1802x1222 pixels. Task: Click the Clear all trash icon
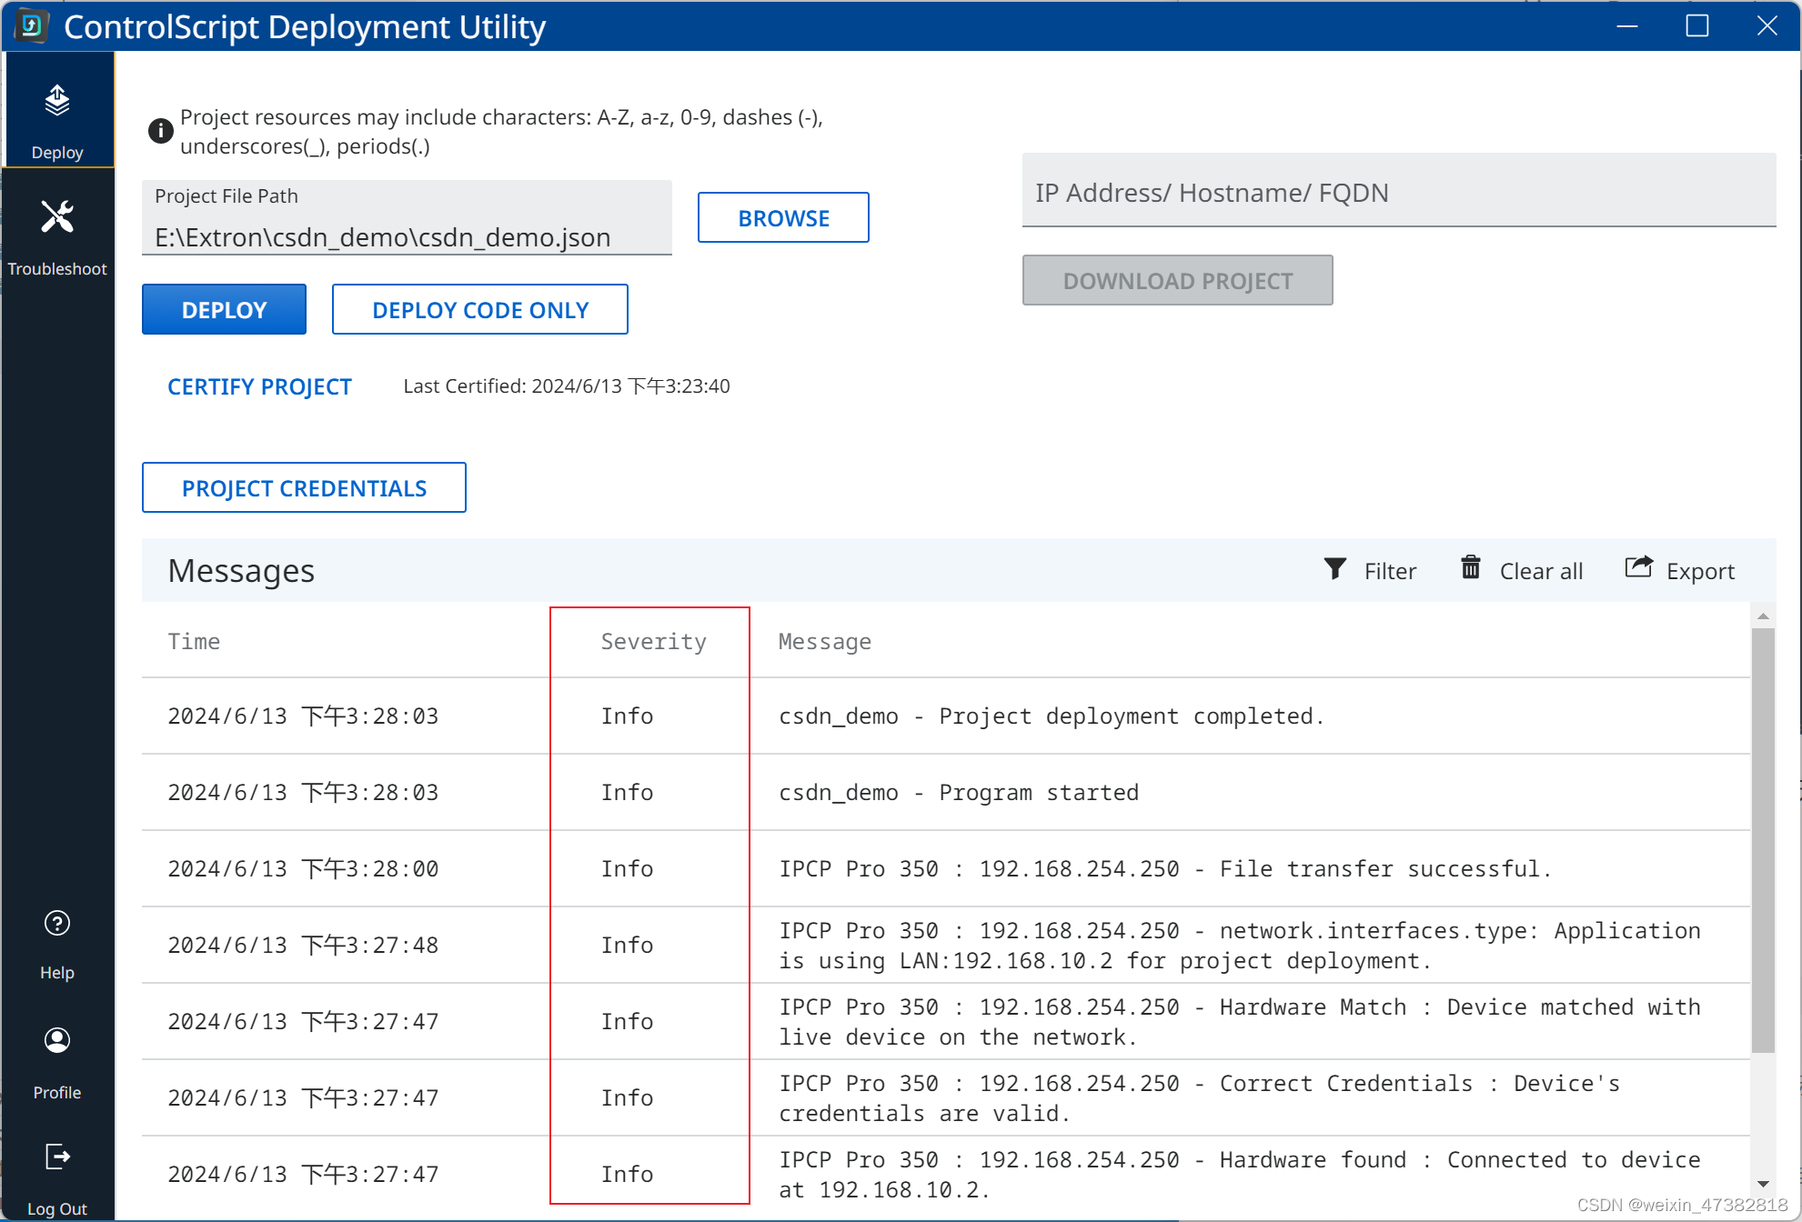[1470, 568]
